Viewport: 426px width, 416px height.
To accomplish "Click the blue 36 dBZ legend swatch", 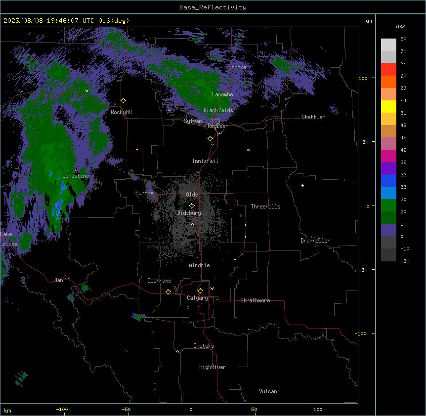I will (388, 180).
